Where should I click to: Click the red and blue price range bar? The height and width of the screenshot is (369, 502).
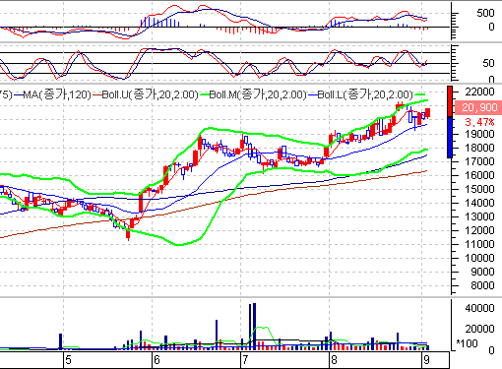[450, 122]
